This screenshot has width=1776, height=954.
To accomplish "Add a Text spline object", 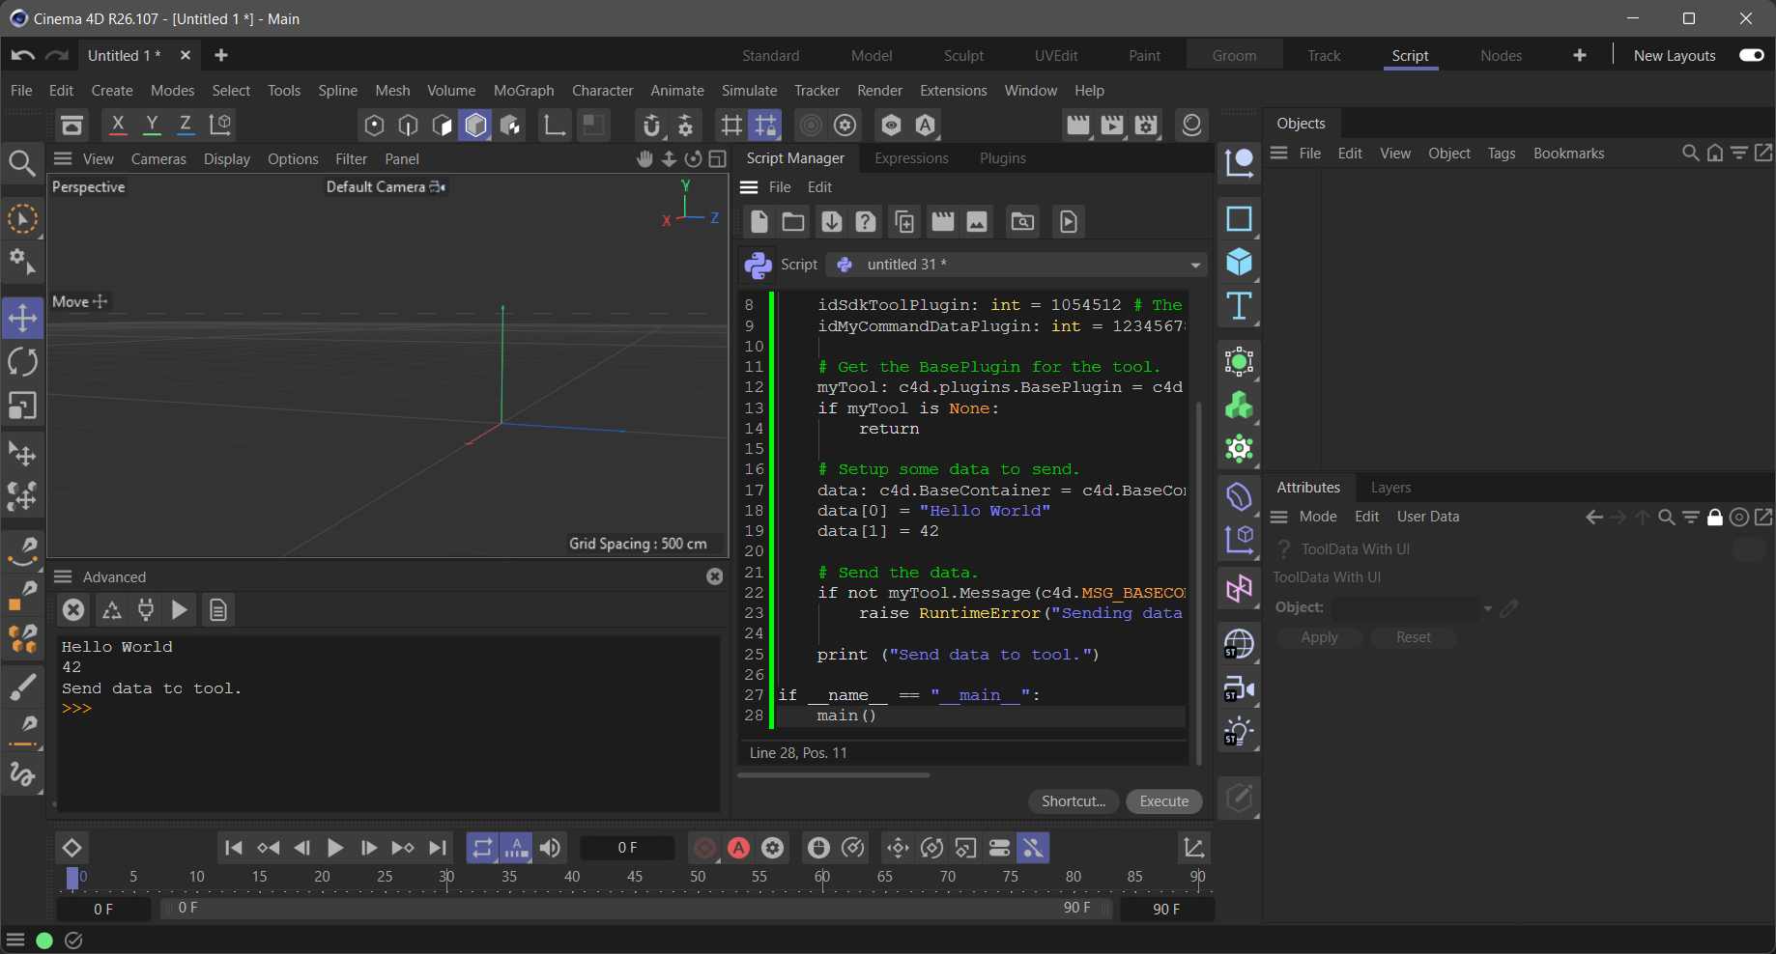I will tap(1239, 306).
